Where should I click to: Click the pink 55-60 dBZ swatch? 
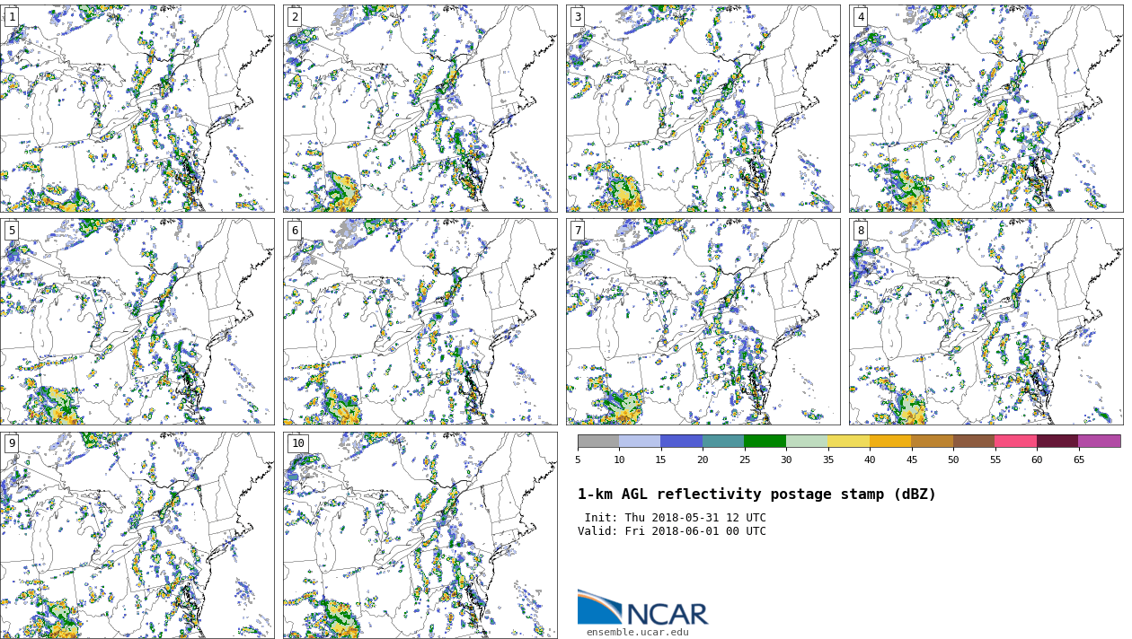pos(1016,442)
